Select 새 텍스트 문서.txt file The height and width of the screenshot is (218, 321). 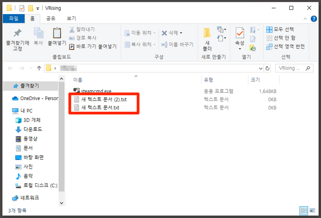[x=97, y=107]
